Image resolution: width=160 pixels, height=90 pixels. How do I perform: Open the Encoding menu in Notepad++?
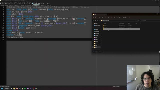[x=11, y=2]
